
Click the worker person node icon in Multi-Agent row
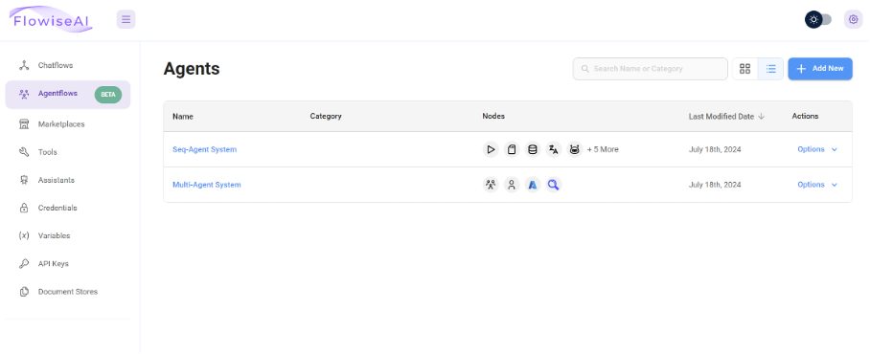(x=512, y=185)
